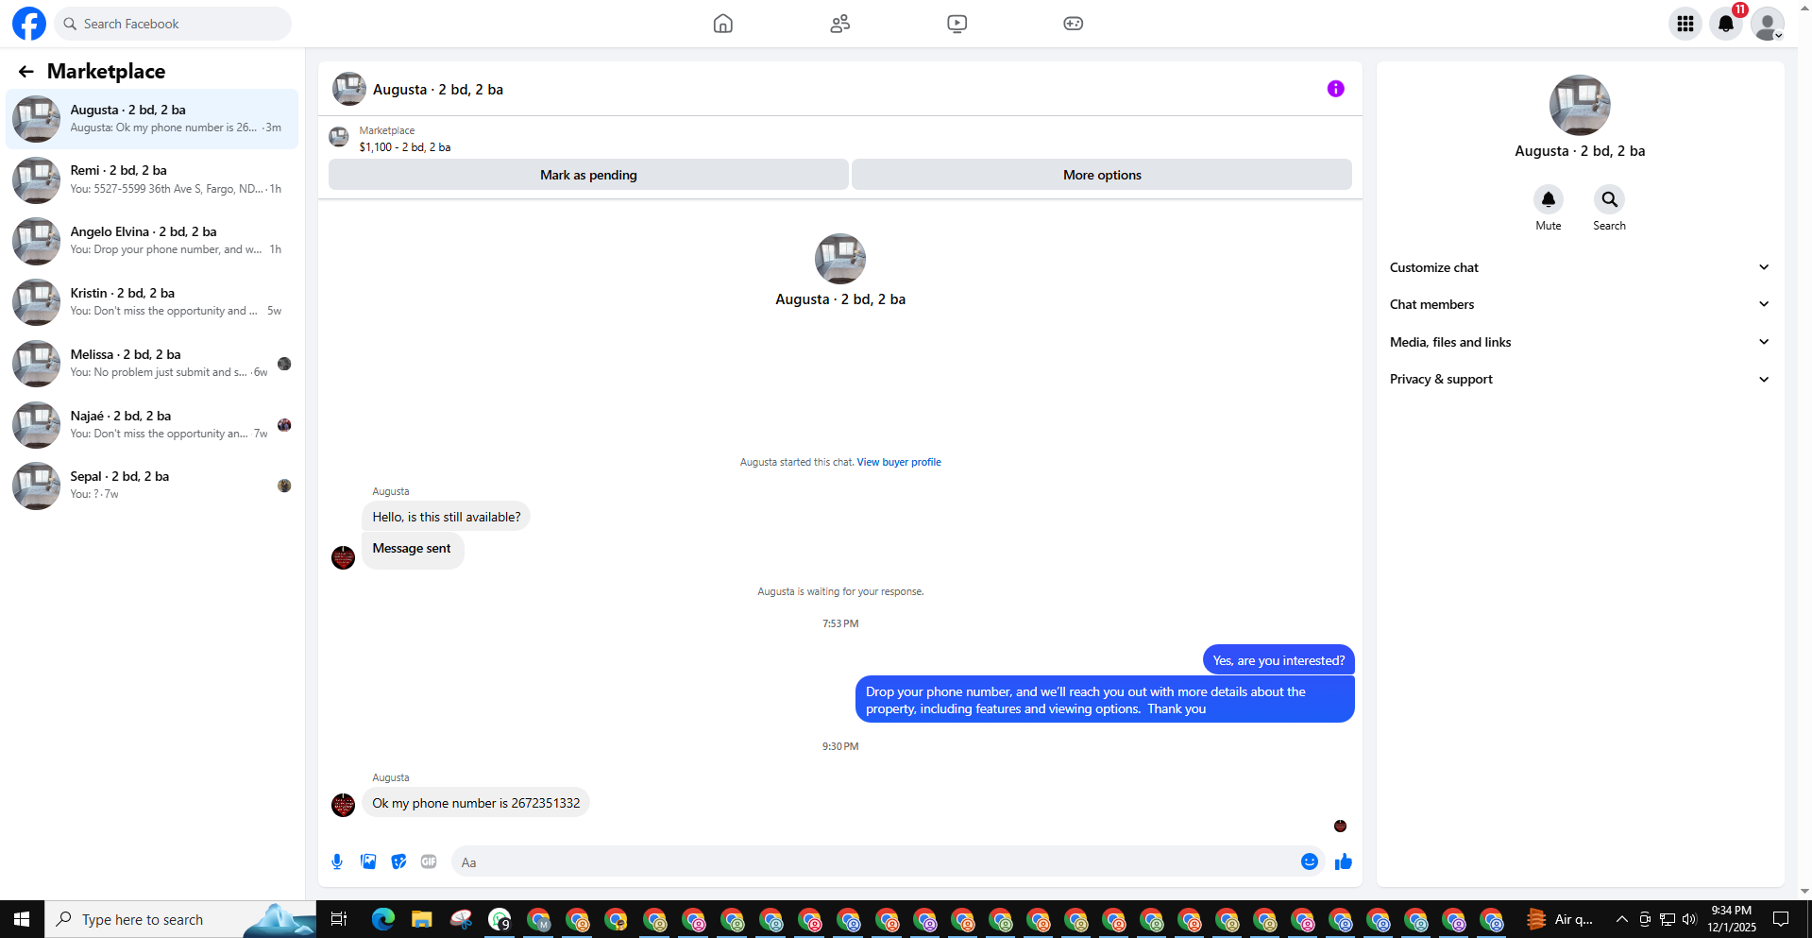
Task: Open the Friends icon in top navigation
Action: [x=840, y=24]
